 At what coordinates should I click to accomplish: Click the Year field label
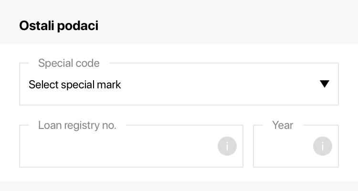(283, 125)
